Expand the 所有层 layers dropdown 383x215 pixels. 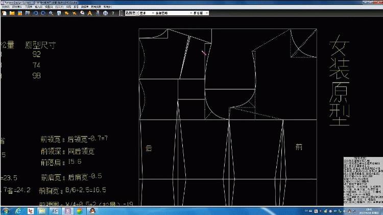pyautogui.click(x=201, y=13)
